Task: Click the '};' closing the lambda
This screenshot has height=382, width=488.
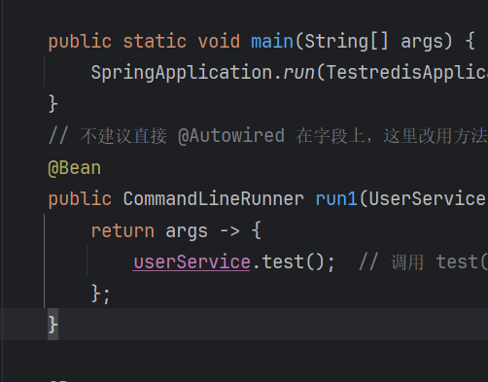Action: click(101, 294)
